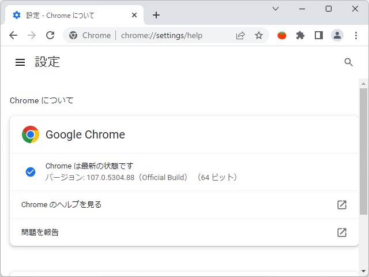Open the profile avatar menu

(337, 35)
